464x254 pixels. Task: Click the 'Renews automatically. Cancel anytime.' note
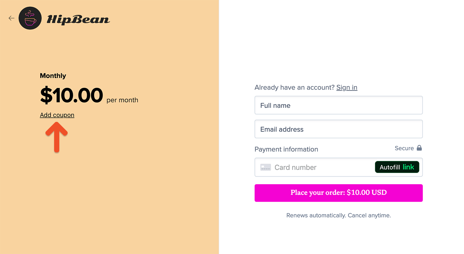(x=339, y=215)
